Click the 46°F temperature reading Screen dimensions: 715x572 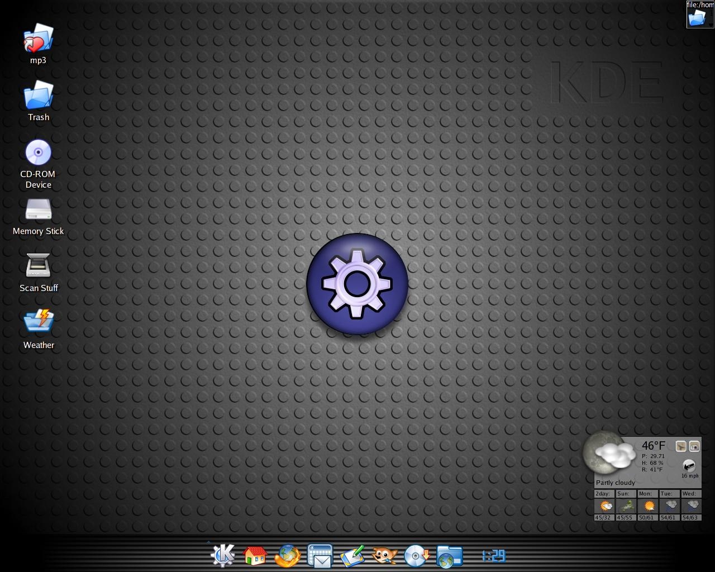(654, 446)
